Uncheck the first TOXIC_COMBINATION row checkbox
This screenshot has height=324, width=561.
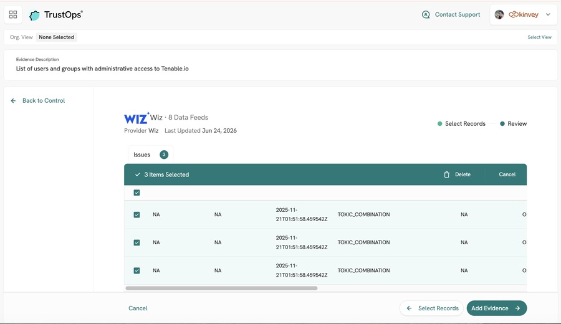coord(137,214)
